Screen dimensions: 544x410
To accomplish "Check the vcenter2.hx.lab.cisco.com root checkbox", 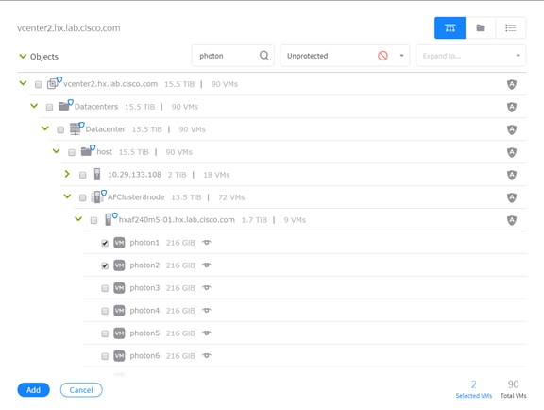I will click(39, 84).
